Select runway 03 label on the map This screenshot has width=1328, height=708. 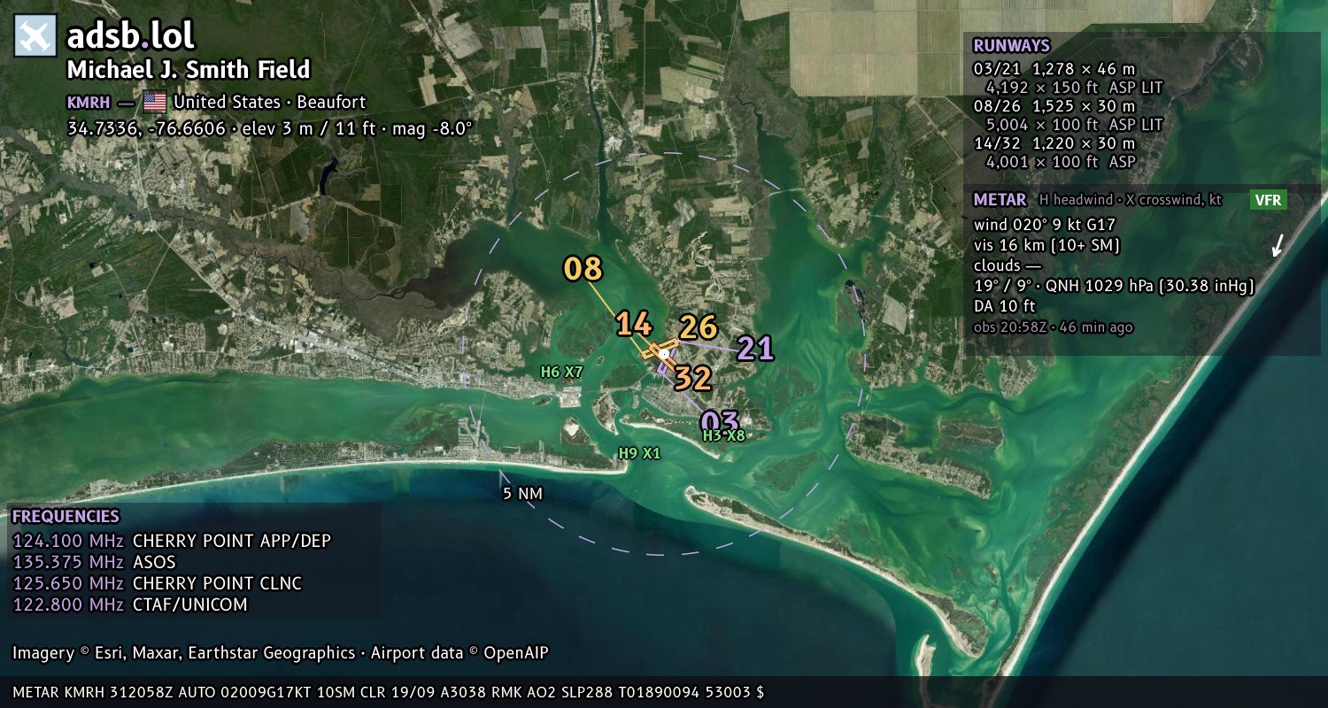pos(720,421)
